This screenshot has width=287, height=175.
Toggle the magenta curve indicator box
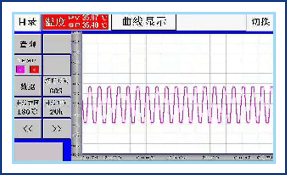click(x=20, y=70)
